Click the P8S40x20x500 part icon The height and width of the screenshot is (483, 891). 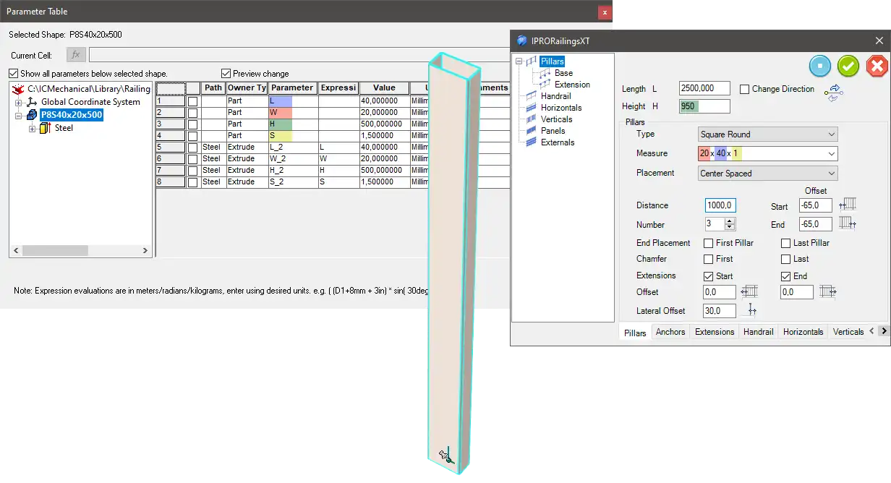(32, 115)
